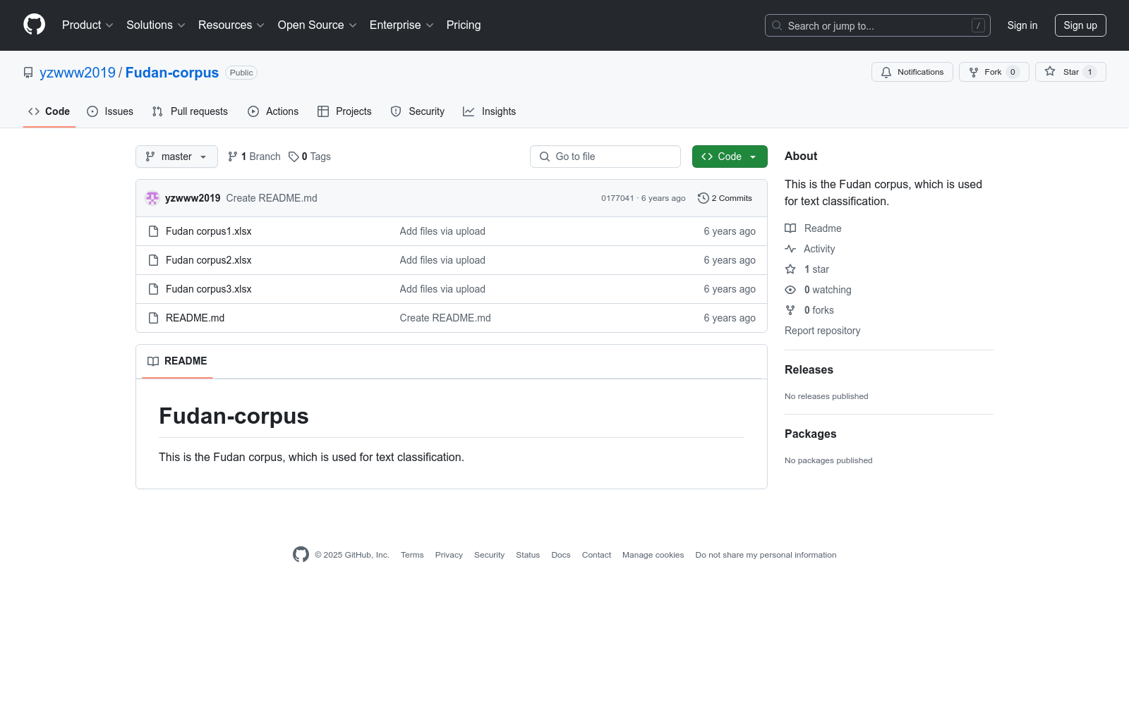Viewport: 1129px width, 705px height.
Task: Open file Fudan corpus3.xlsx
Action: tap(208, 289)
